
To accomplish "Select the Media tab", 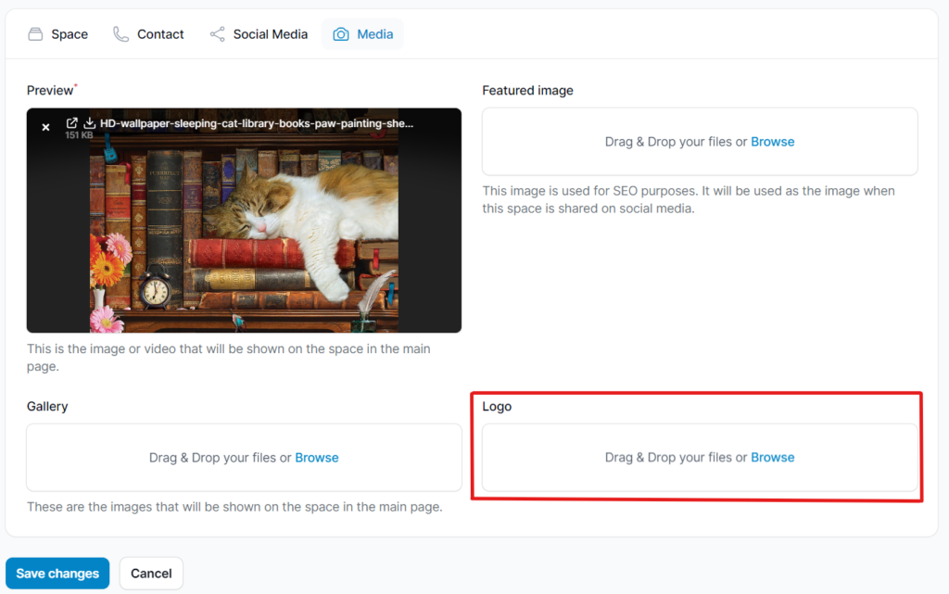I will tap(363, 34).
